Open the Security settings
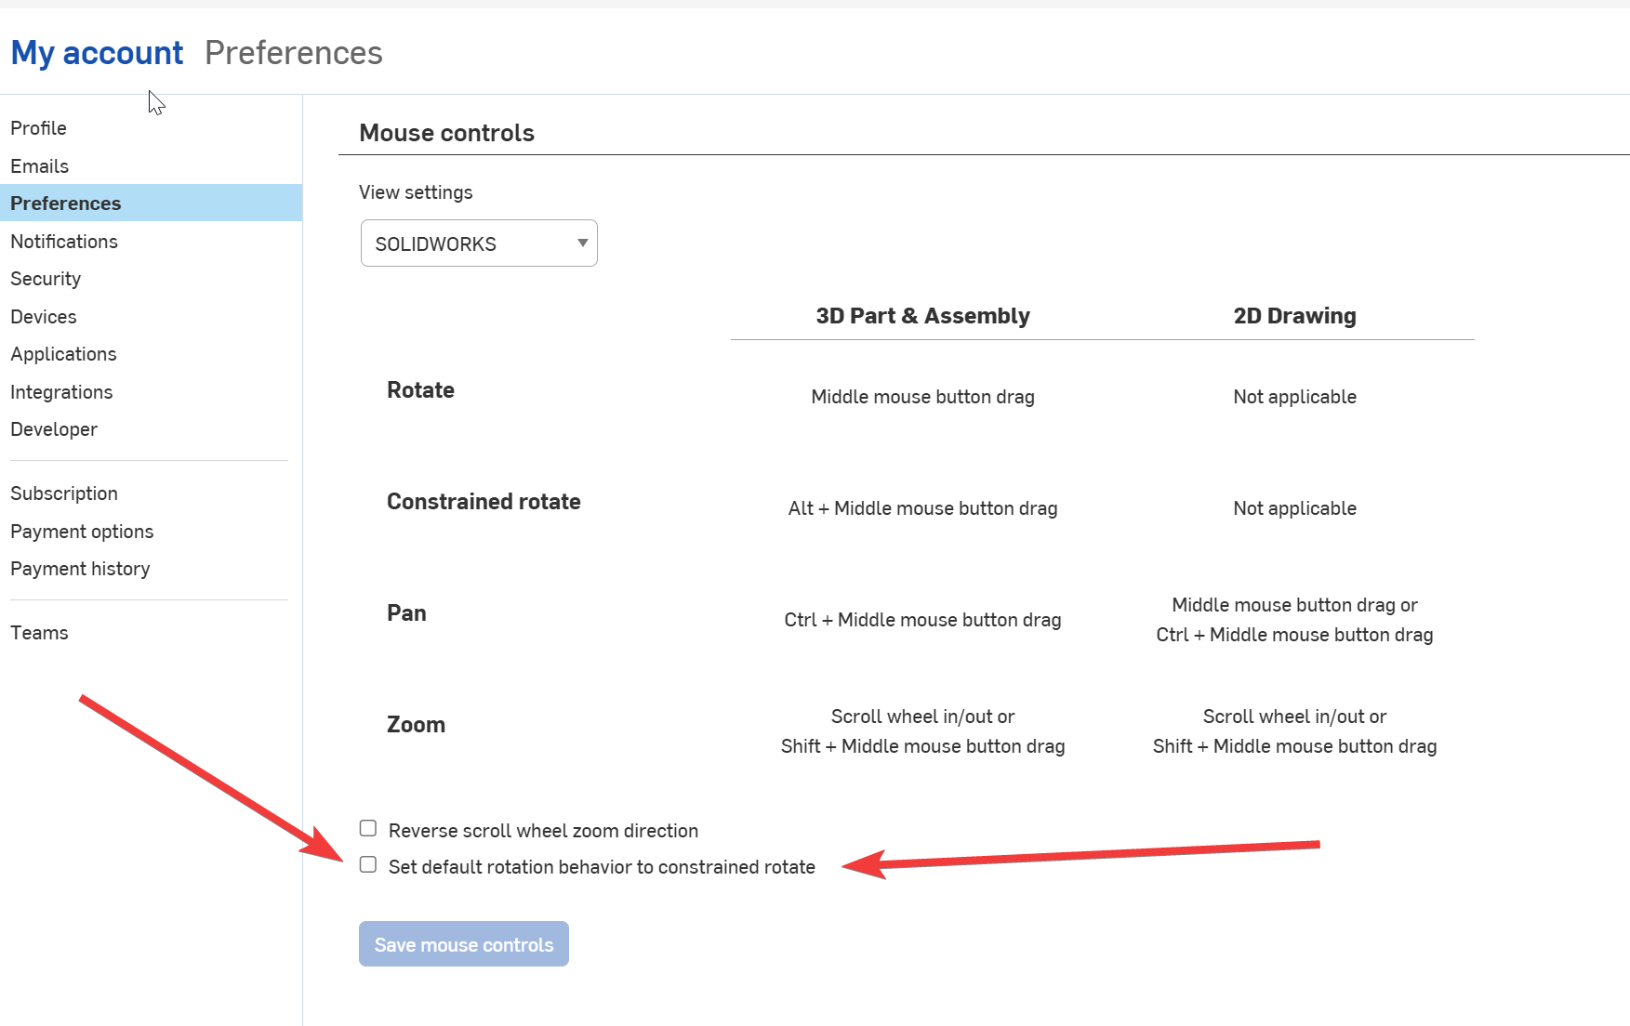This screenshot has height=1026, width=1630. click(x=46, y=279)
